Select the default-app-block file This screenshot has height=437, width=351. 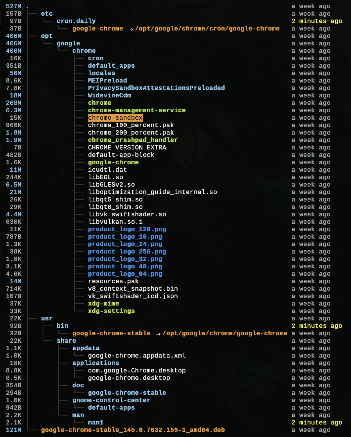[x=121, y=155]
